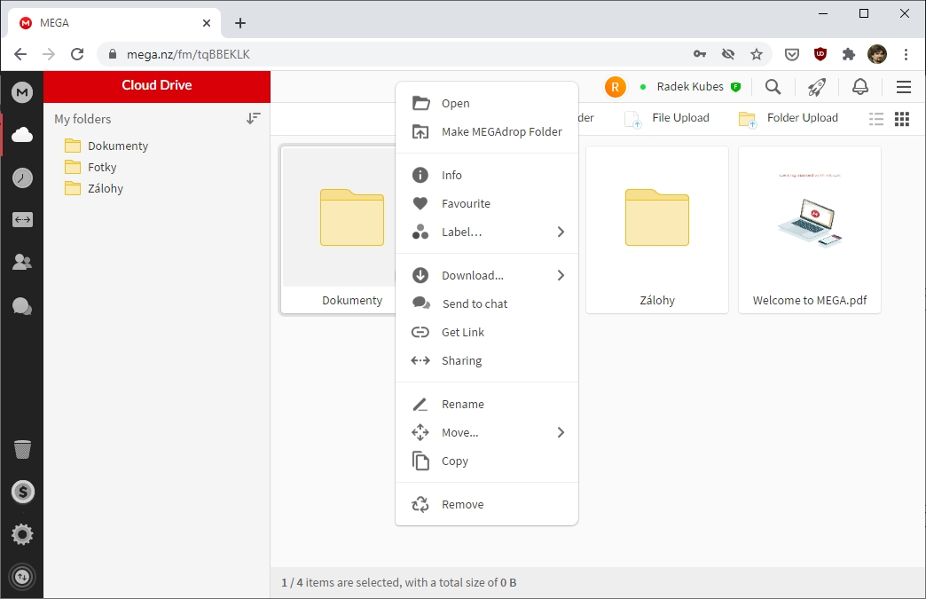Open Shared items arrows icon in sidebar
The width and height of the screenshot is (926, 599).
click(22, 220)
